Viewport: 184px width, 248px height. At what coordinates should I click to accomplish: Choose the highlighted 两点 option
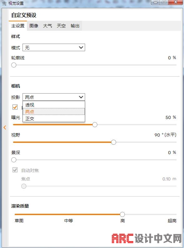tap(54, 112)
